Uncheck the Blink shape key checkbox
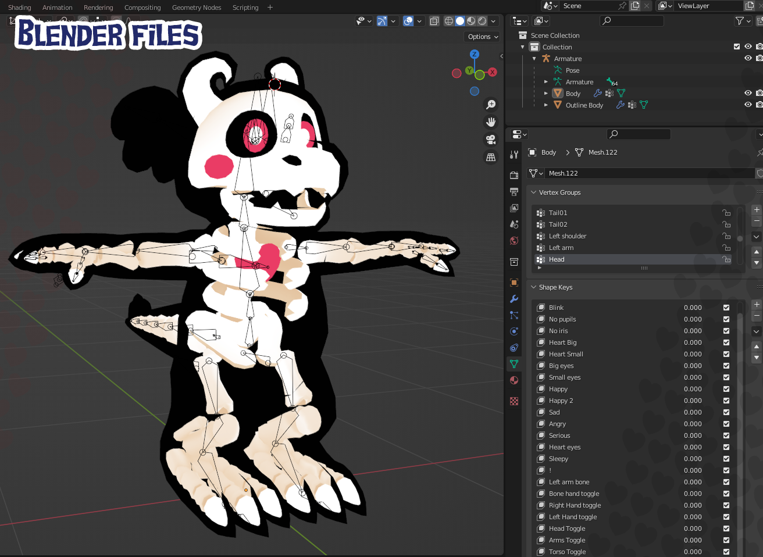The image size is (763, 557). [725, 307]
